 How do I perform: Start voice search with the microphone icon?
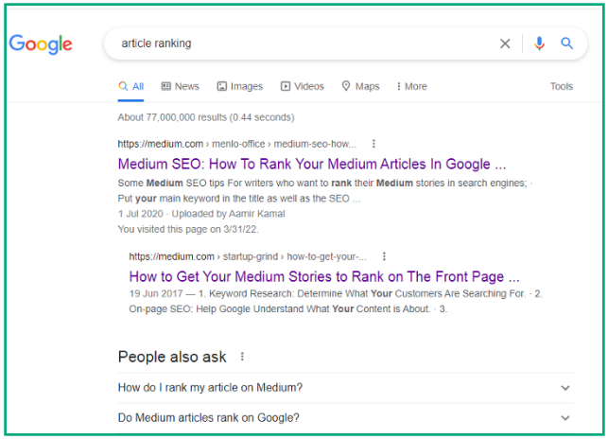(x=539, y=44)
